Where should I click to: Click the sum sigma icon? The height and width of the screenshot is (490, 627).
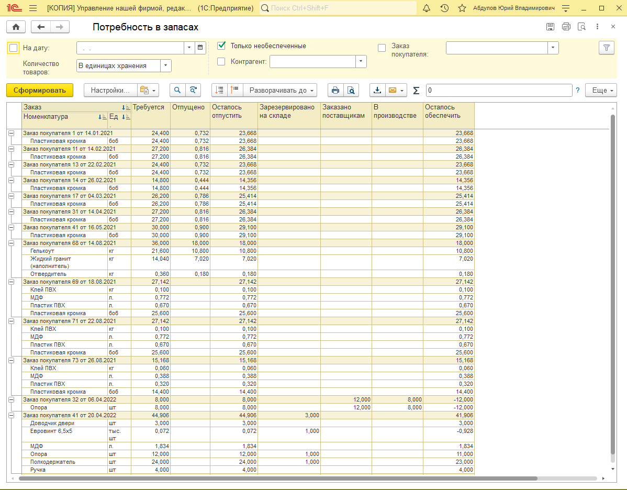(416, 91)
